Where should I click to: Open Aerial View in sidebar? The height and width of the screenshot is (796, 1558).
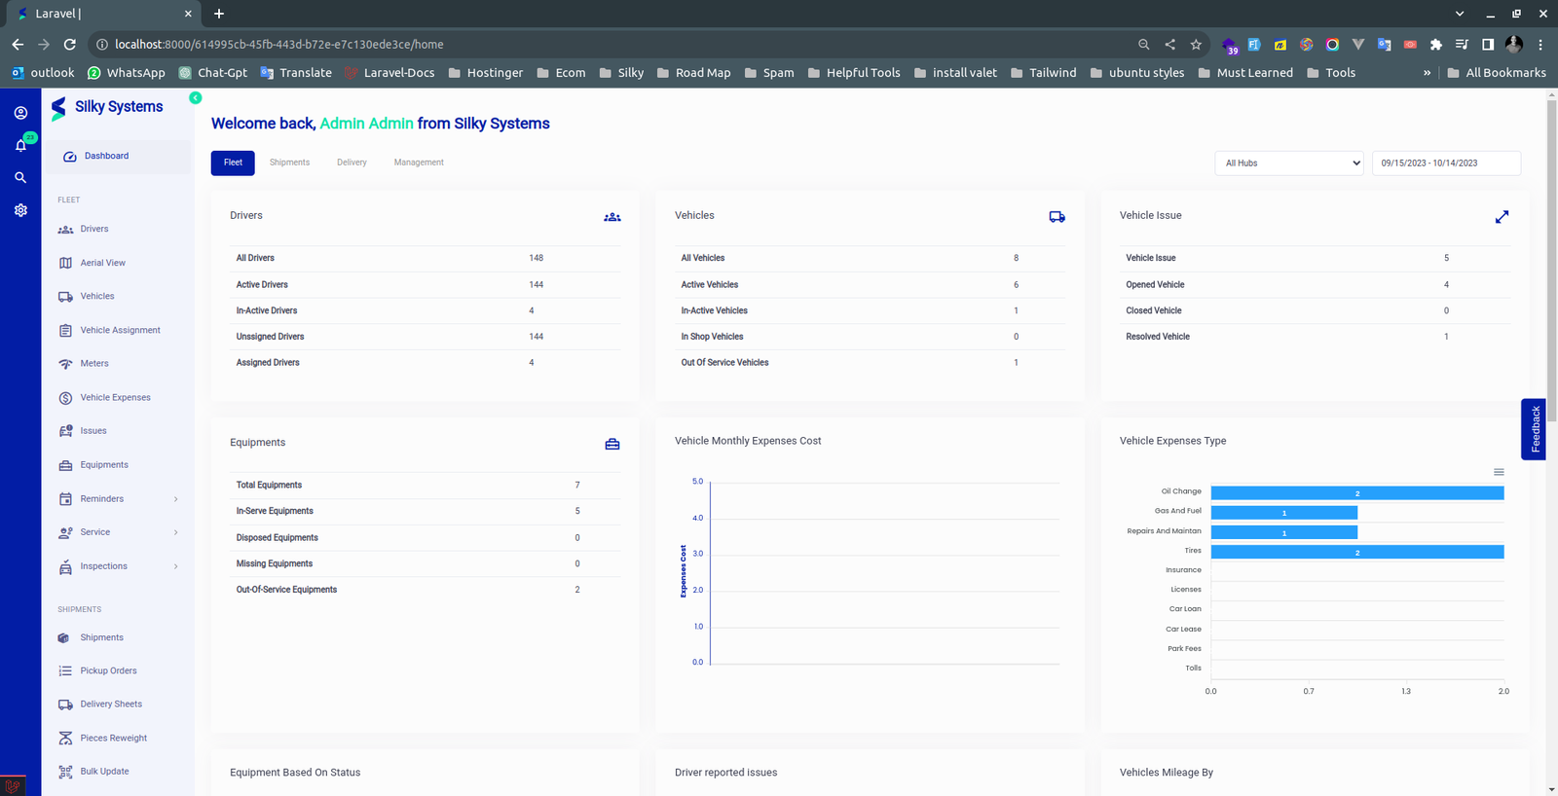pos(102,263)
